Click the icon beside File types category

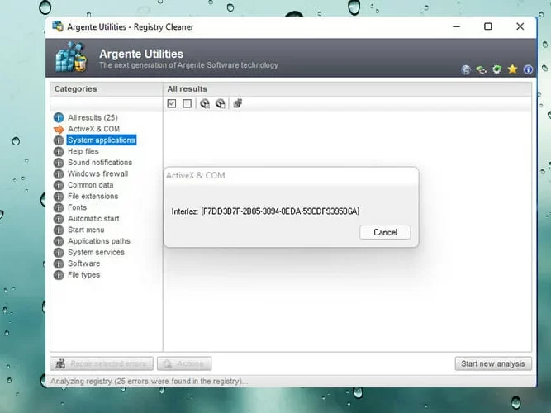(59, 275)
